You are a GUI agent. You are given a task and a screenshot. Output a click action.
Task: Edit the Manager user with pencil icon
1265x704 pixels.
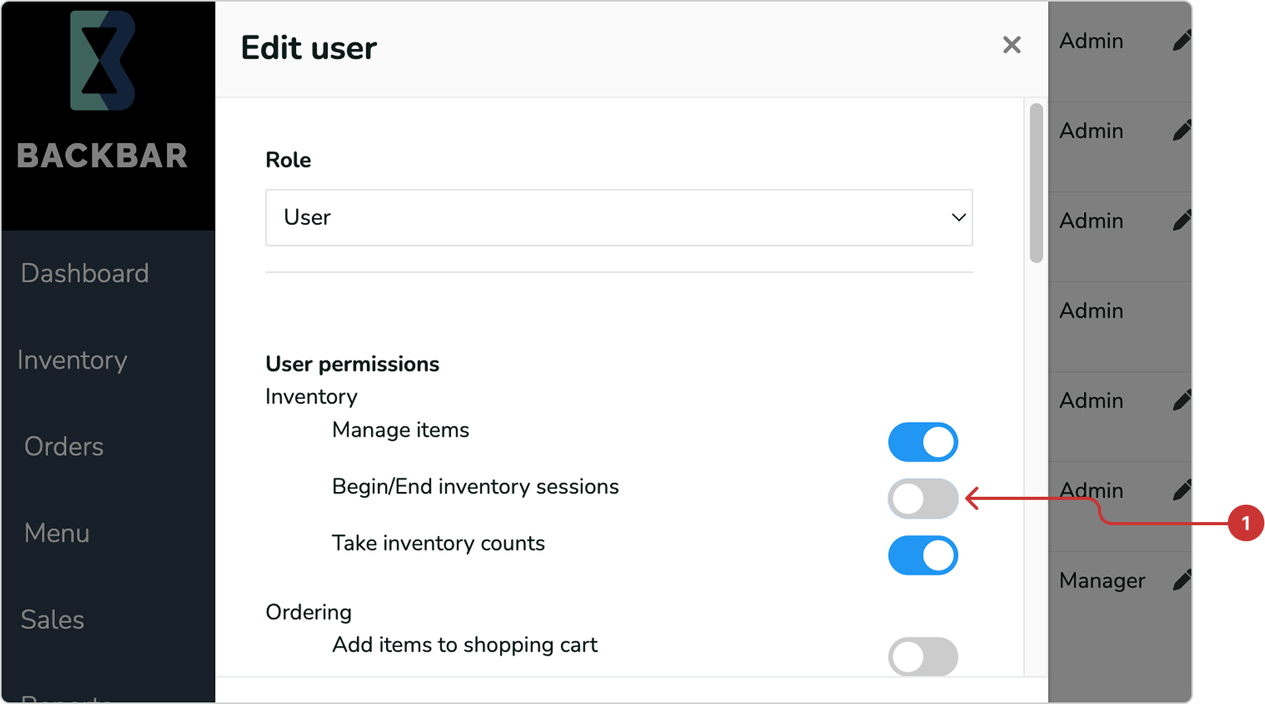1181,581
